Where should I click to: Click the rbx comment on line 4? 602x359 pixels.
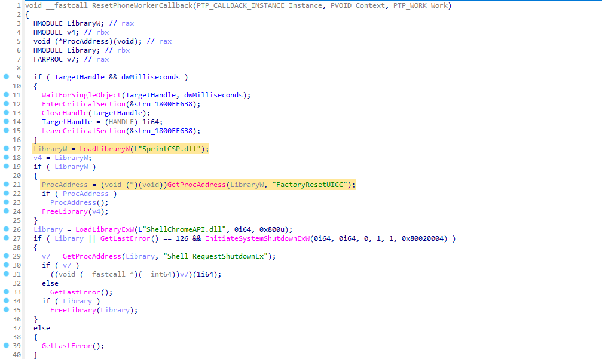tap(102, 32)
